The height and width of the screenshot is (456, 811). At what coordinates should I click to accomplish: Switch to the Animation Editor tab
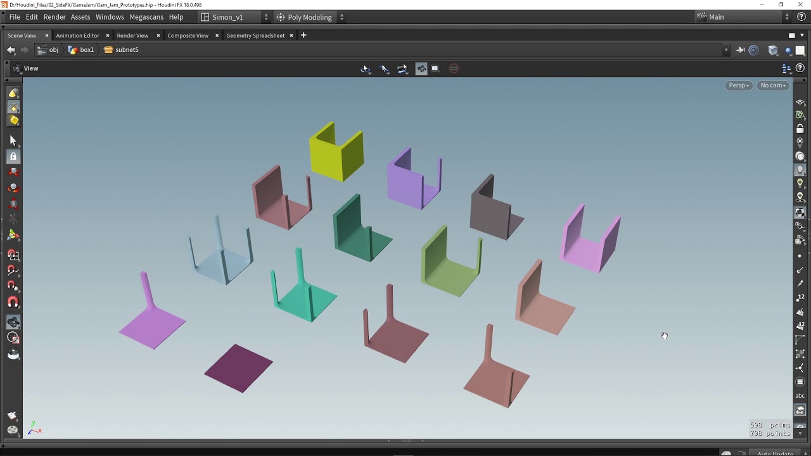[x=77, y=35]
